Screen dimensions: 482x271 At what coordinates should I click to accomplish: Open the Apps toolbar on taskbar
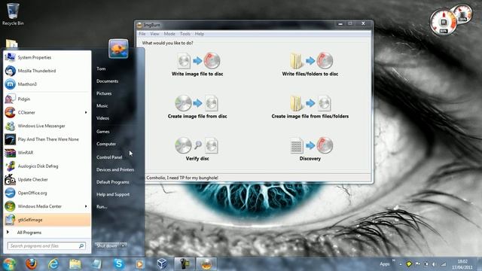click(385, 264)
